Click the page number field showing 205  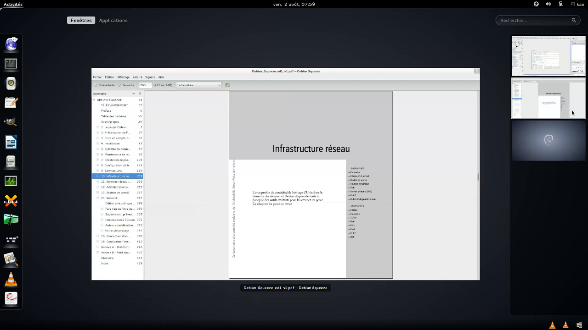145,85
